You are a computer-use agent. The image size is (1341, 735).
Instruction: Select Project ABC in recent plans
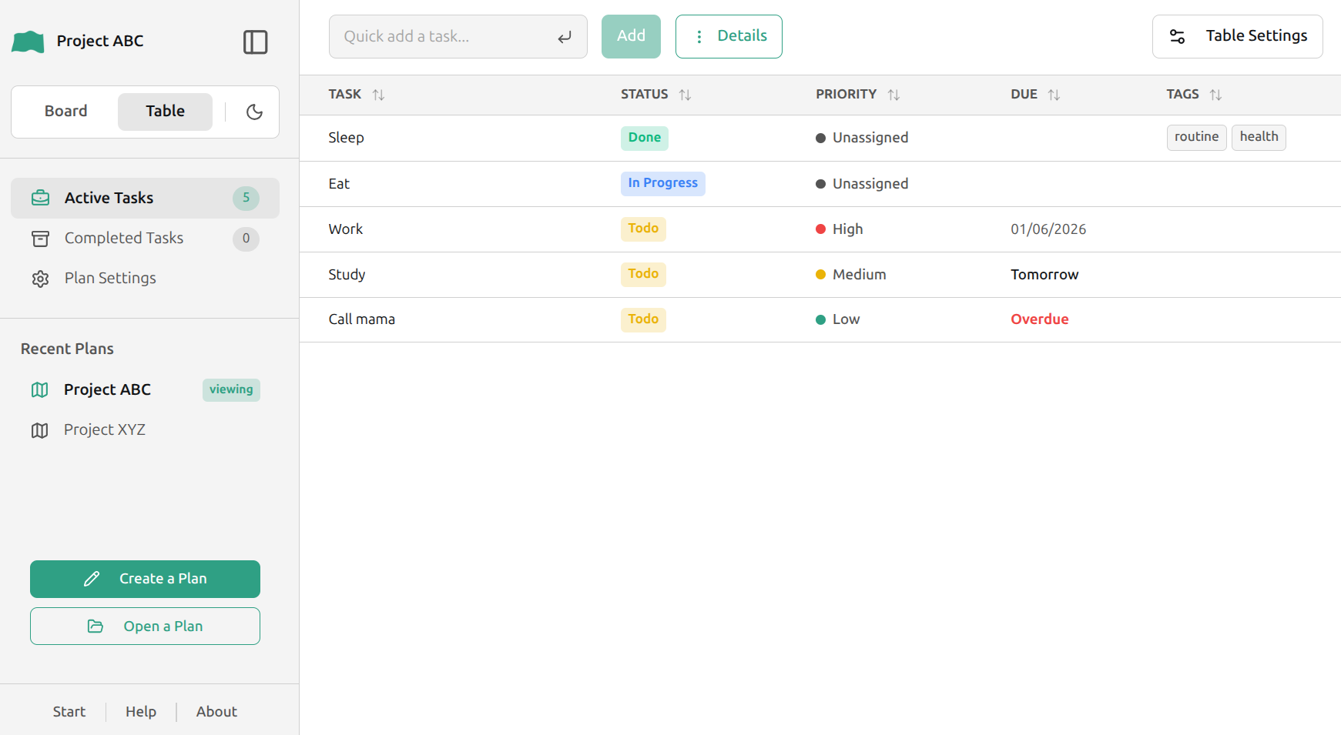145,390
